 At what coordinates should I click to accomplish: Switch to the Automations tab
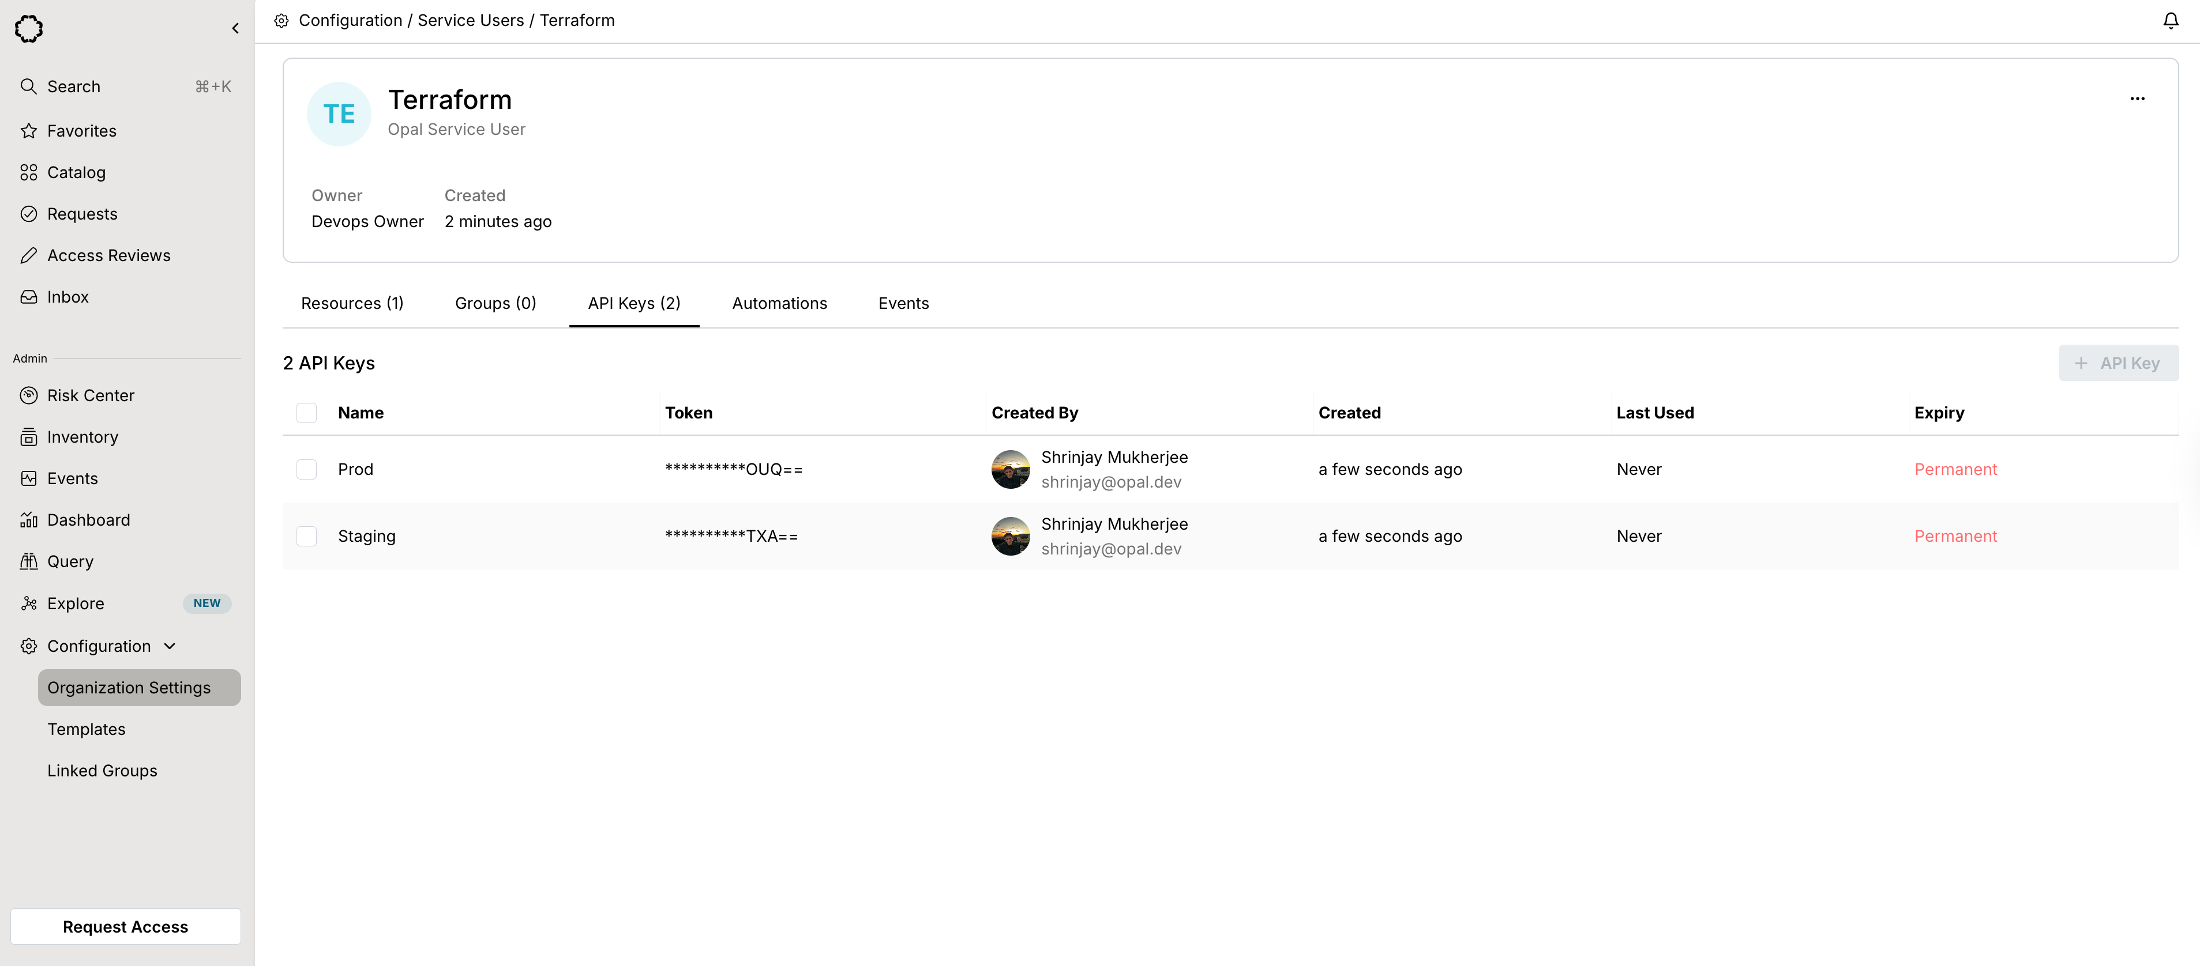click(x=779, y=304)
